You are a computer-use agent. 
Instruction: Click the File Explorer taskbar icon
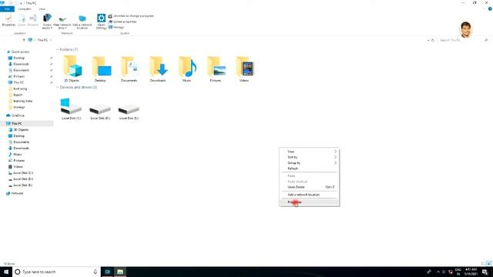(120, 272)
